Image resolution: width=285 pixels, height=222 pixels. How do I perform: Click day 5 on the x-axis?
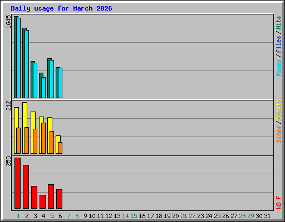pos(52,216)
